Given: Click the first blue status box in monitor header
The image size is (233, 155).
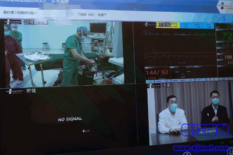Looking at the screenshot, I should coord(185,25).
